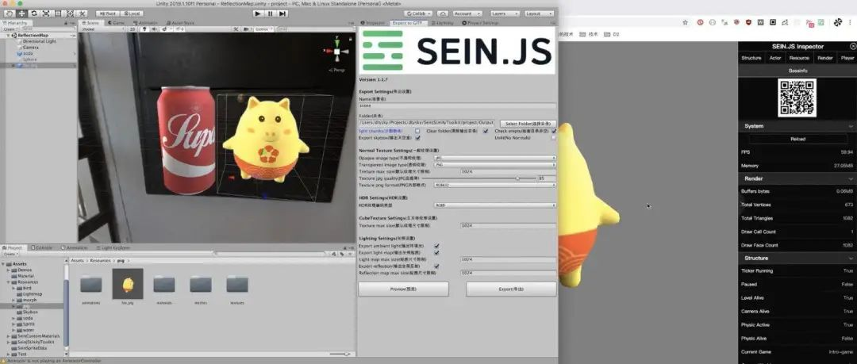Click Reload button in SEIN.JS Inspector
Image resolution: width=857 pixels, height=364 pixels.
797,139
